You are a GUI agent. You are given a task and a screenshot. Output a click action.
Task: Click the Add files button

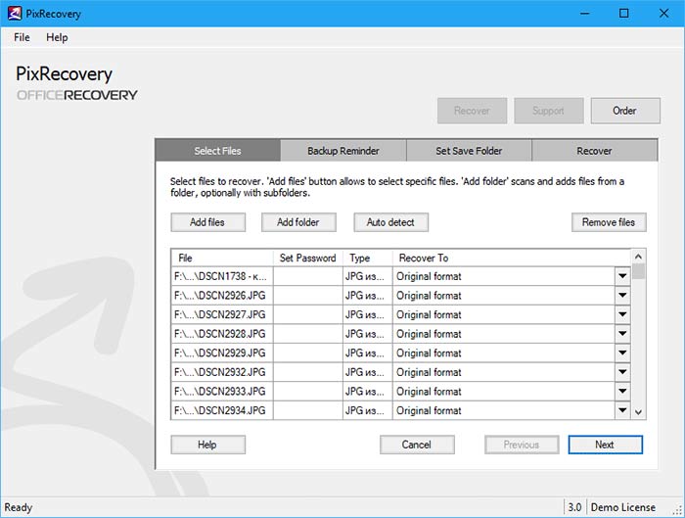click(x=207, y=222)
